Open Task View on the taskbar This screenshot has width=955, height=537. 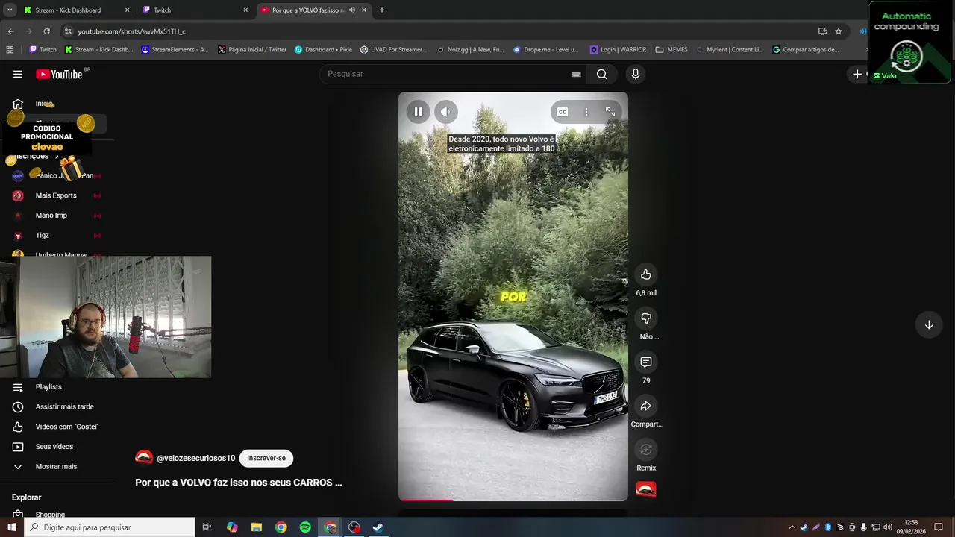(207, 527)
